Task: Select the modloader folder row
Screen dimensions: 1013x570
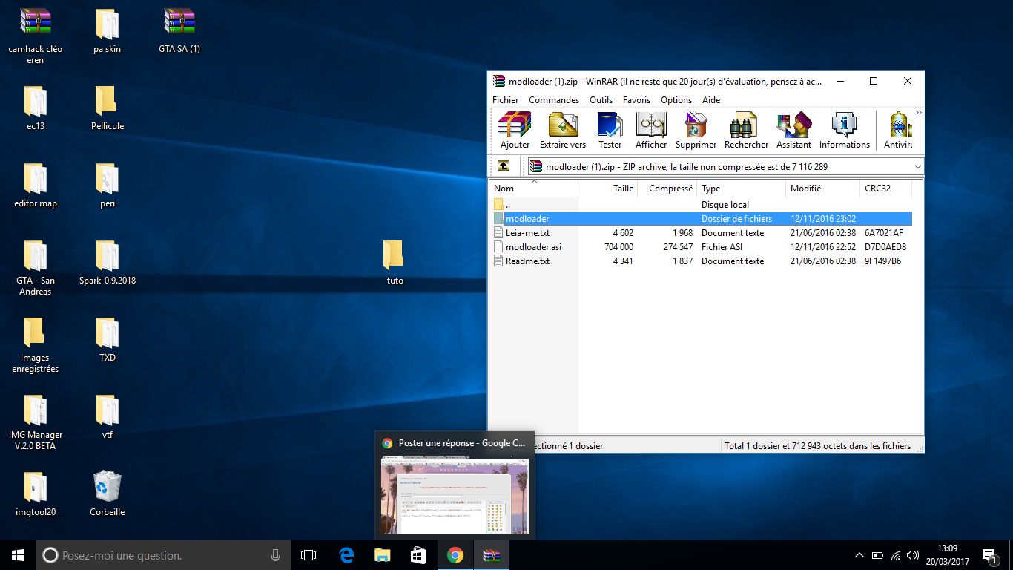Action: (x=702, y=218)
